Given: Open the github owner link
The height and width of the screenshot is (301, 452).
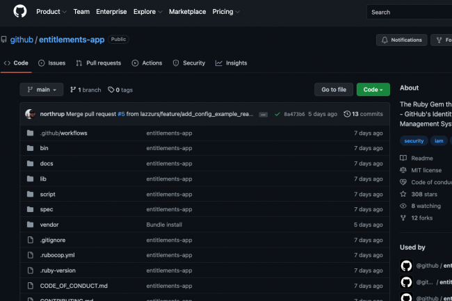Looking at the screenshot, I should point(22,40).
